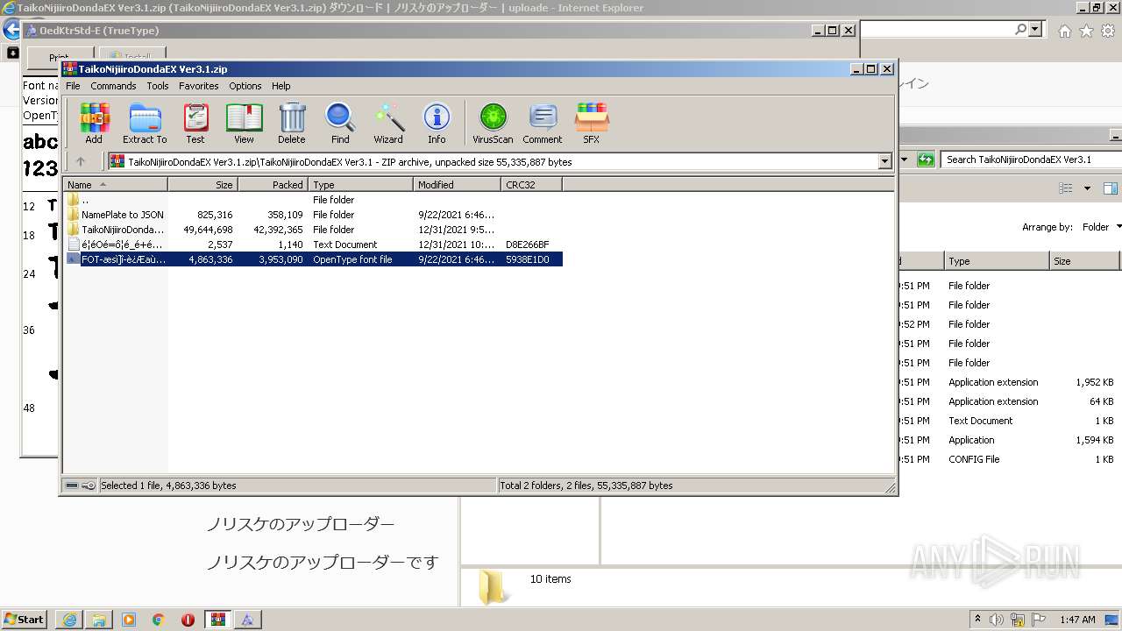Screen dimensions: 1122x631
Task: Click the Delete trash icon
Action: (x=292, y=124)
